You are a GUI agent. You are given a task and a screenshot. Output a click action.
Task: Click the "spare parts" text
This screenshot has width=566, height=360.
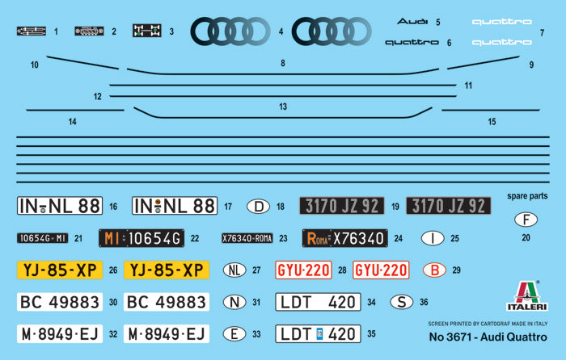tap(527, 196)
